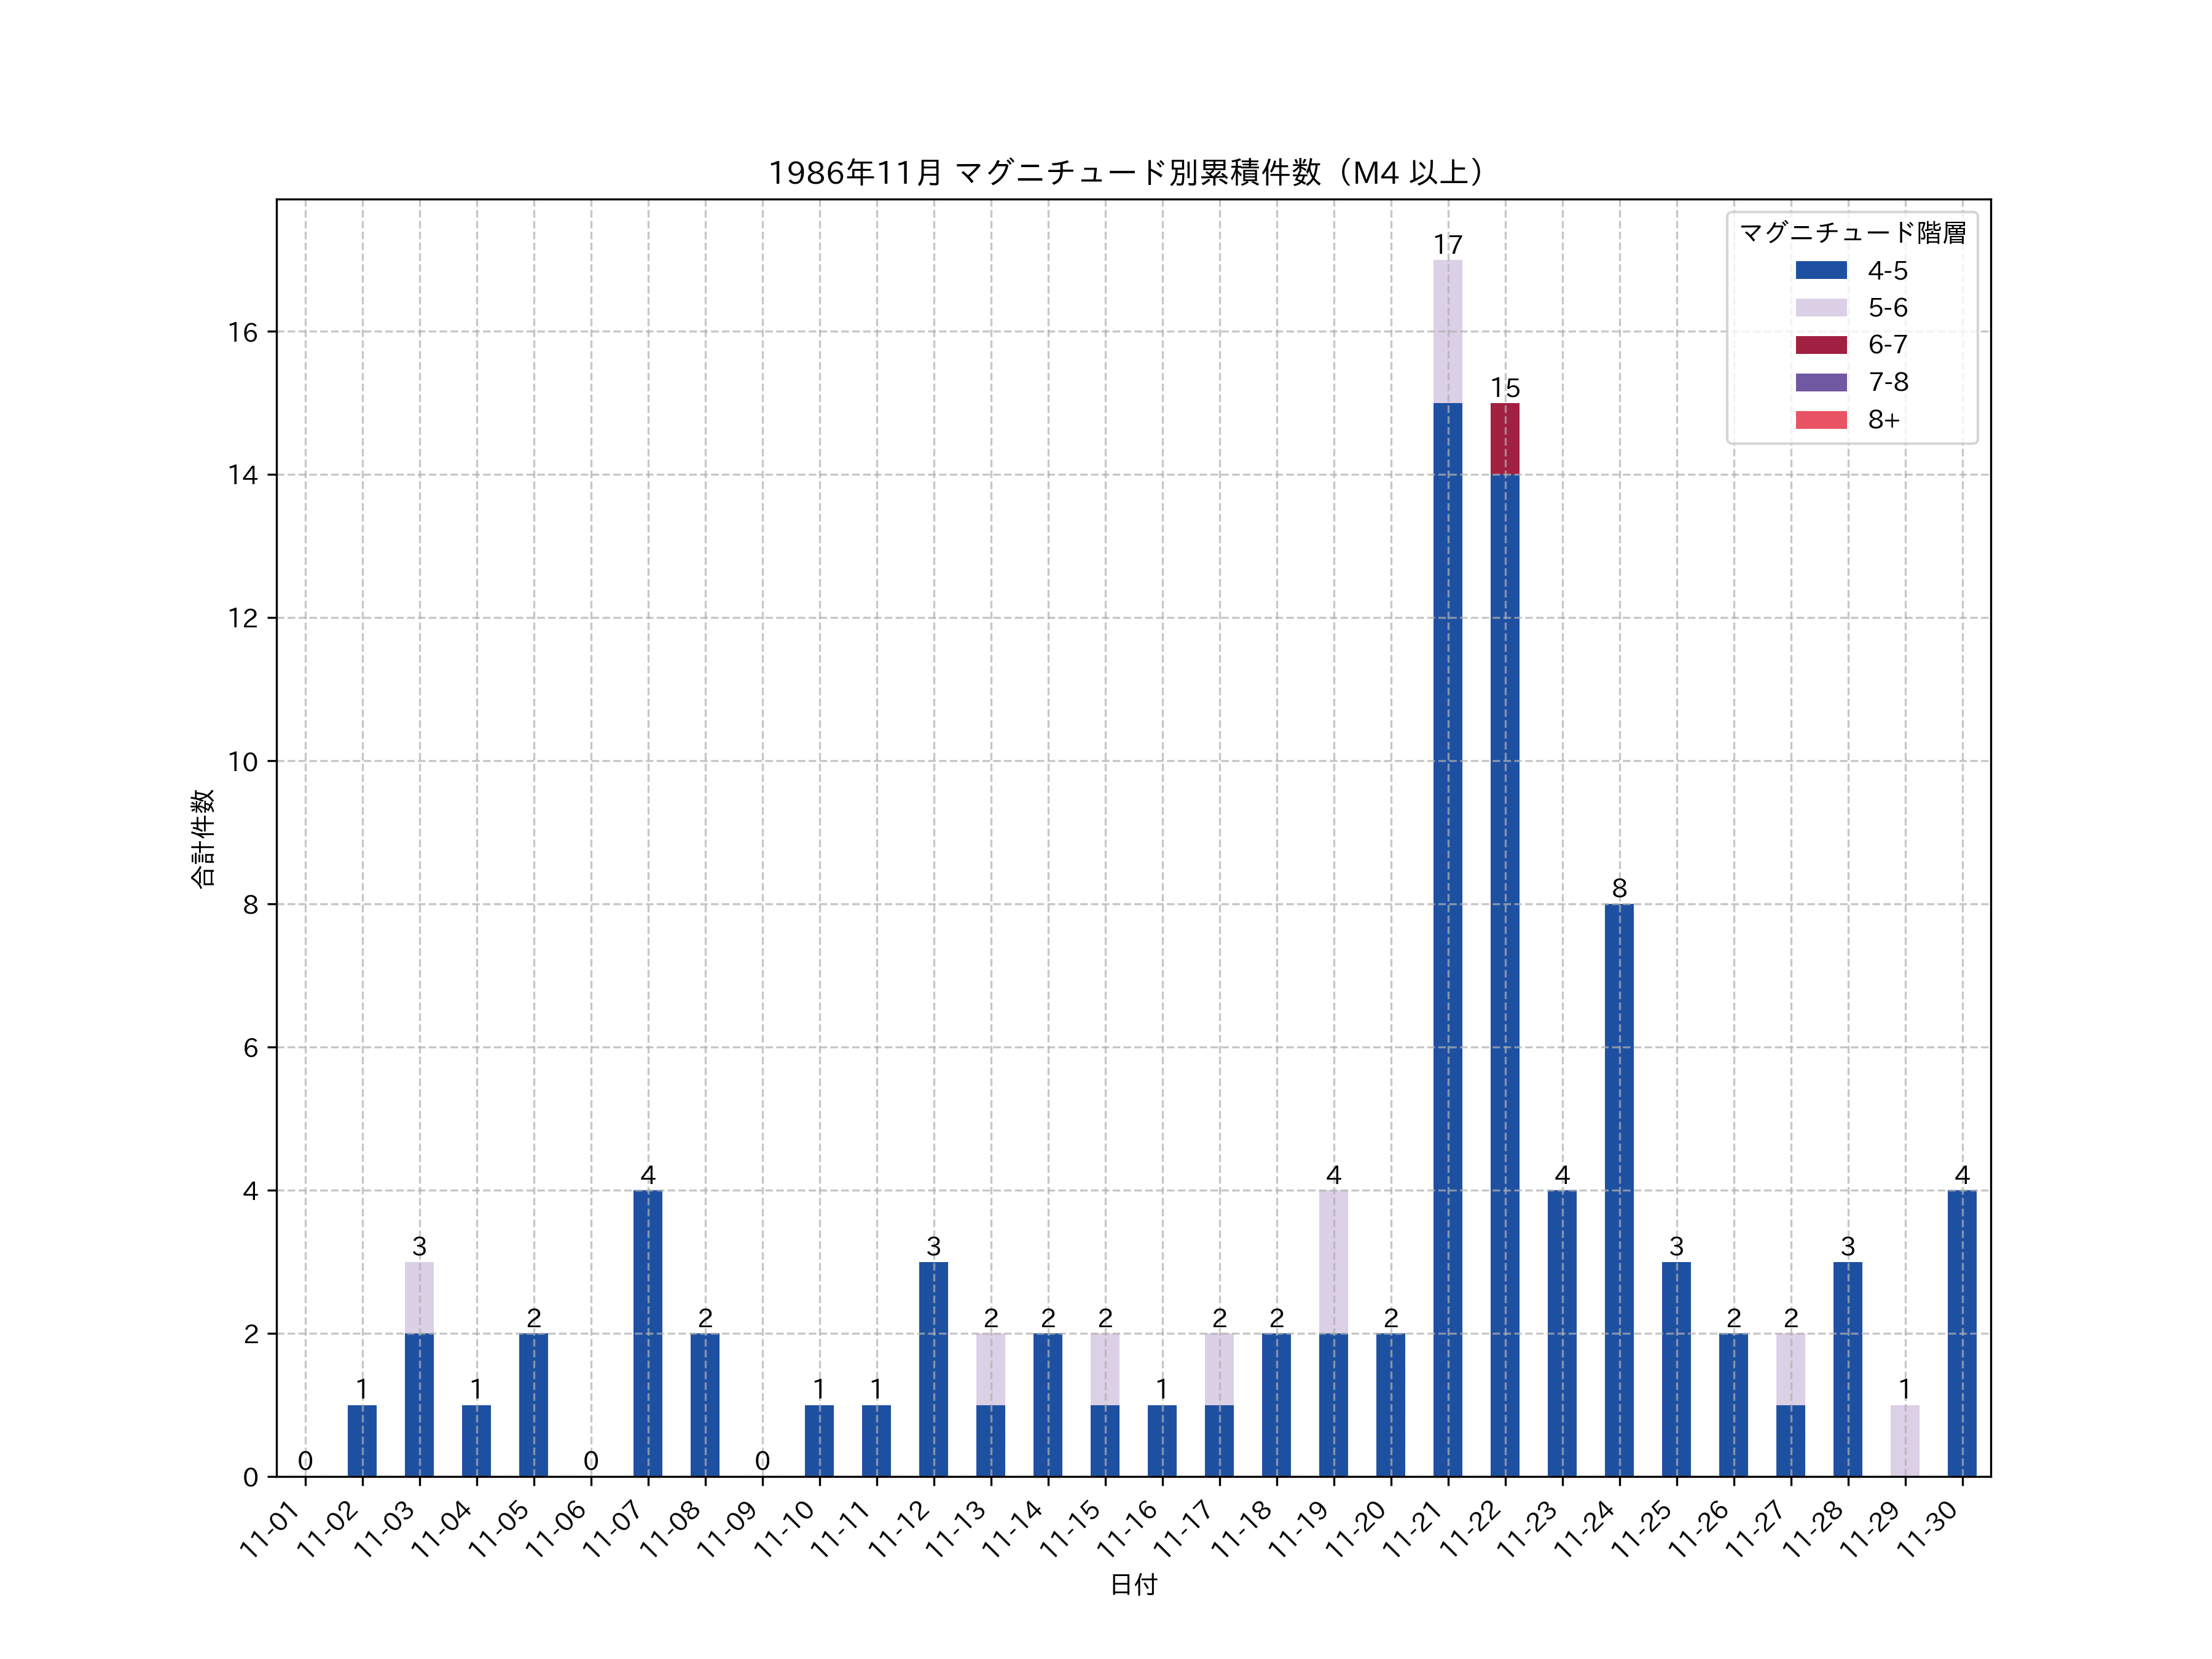Click the マグニチュード階層 legend title

[1852, 233]
